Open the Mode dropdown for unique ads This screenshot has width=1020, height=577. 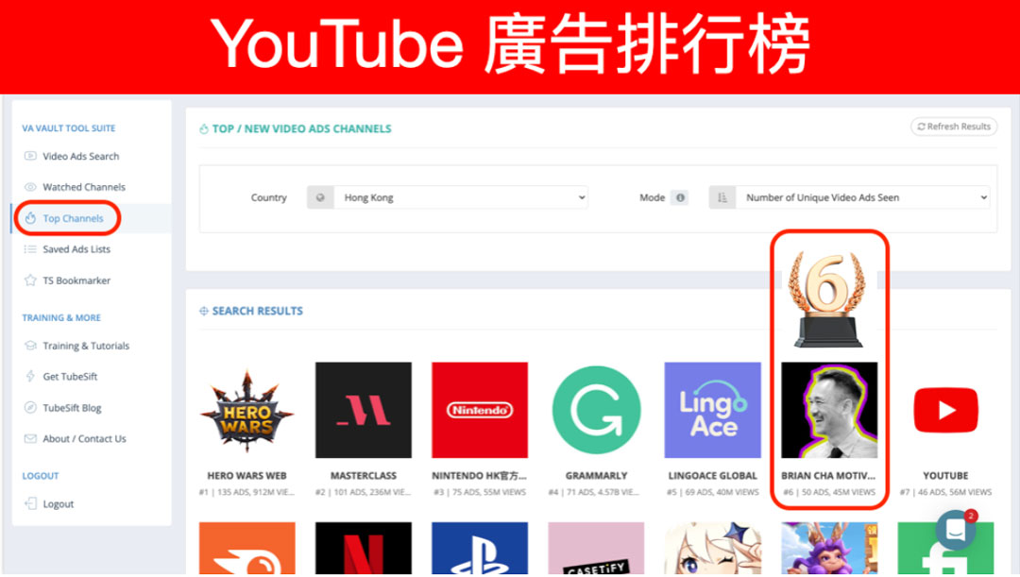point(862,197)
